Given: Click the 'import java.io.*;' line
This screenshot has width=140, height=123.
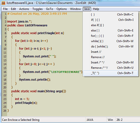Looking at the screenshot, I should tap(20, 21).
